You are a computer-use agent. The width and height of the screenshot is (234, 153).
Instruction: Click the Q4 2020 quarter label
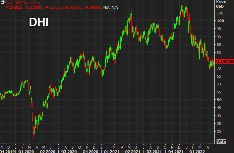pos(91,152)
